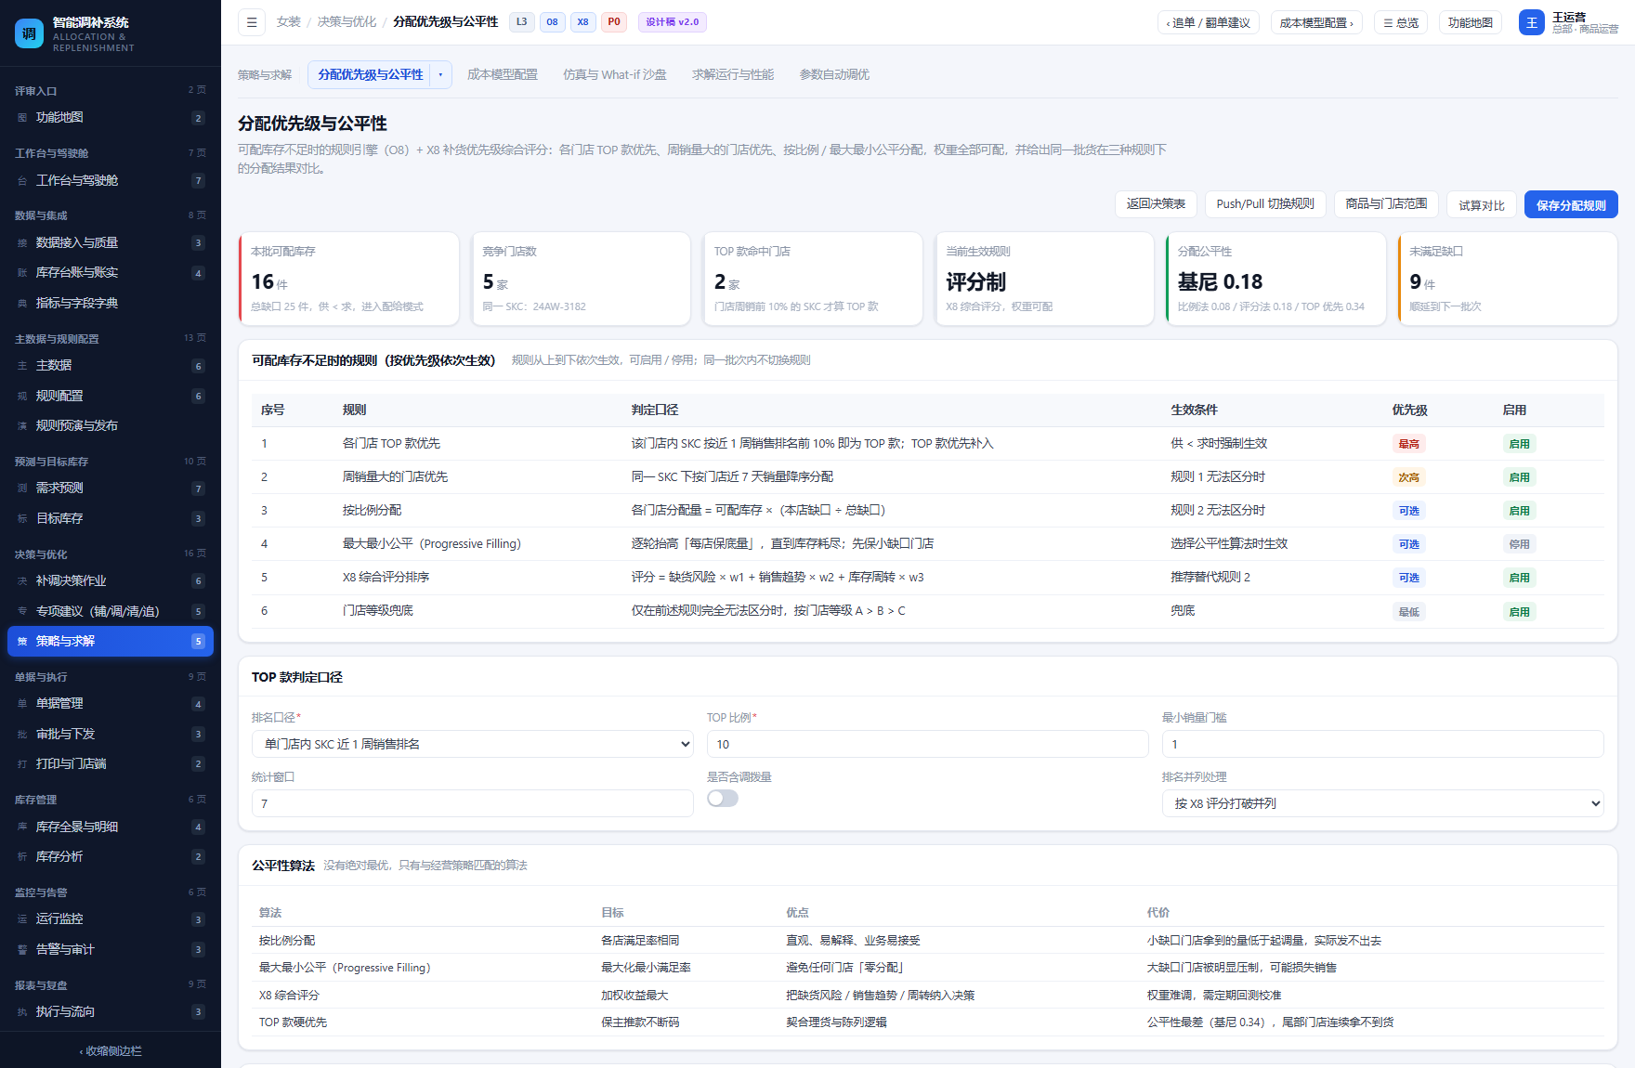Toggle 启用 status for X8 综合评分排序 rule
The image size is (1635, 1068).
pyautogui.click(x=1519, y=578)
